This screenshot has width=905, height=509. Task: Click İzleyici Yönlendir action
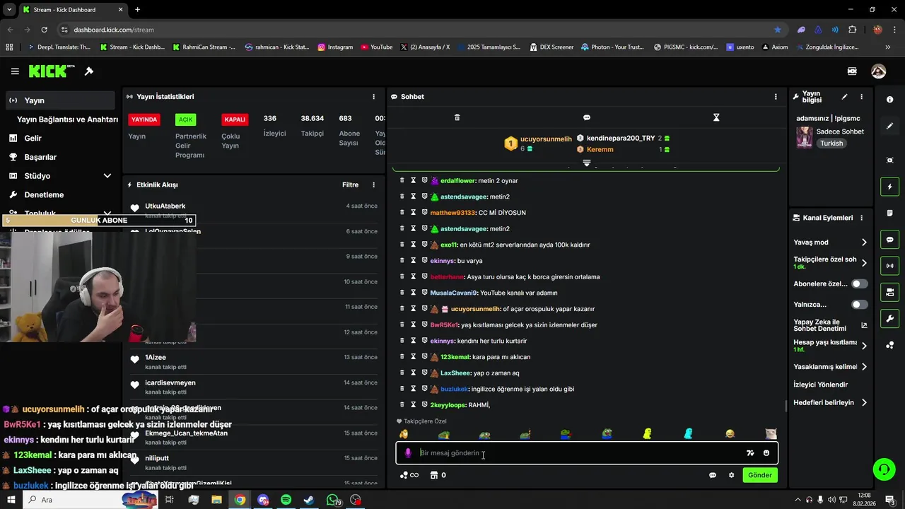tap(820, 385)
